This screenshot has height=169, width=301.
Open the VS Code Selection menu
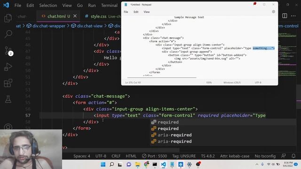(x=48, y=5)
